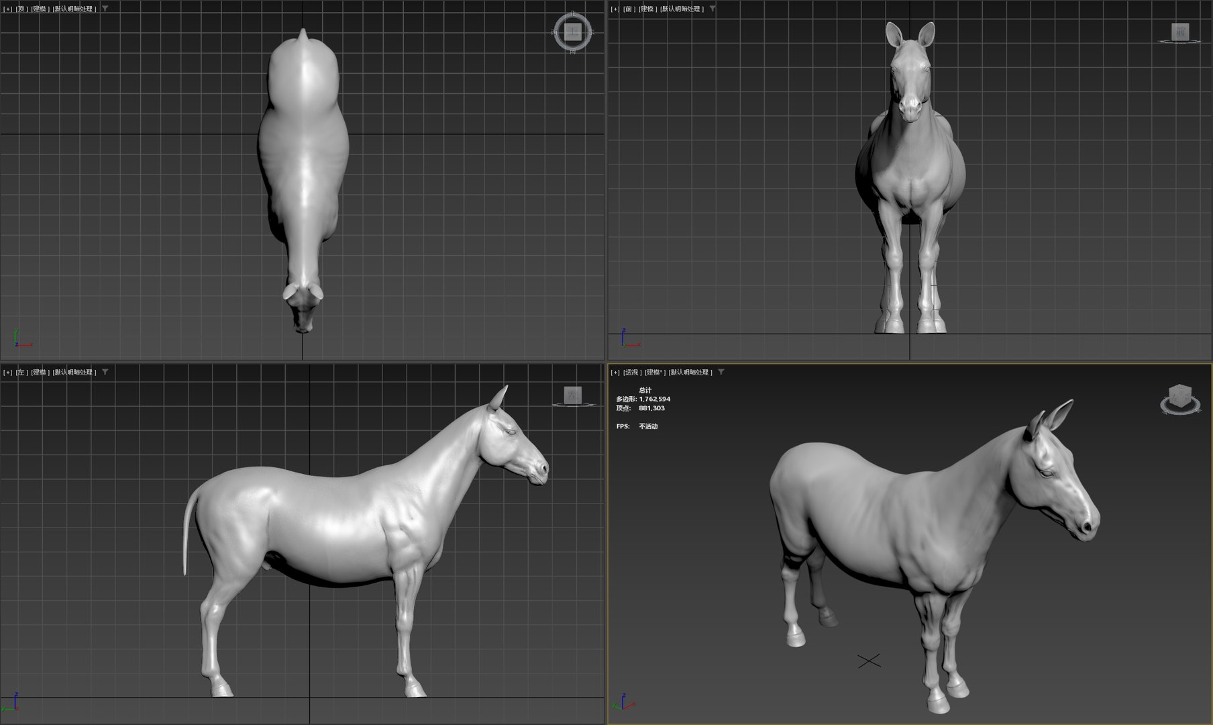Screen dimensions: 1213x725
Task: Open the [+] menu of Left viewport
Action: pos(7,372)
